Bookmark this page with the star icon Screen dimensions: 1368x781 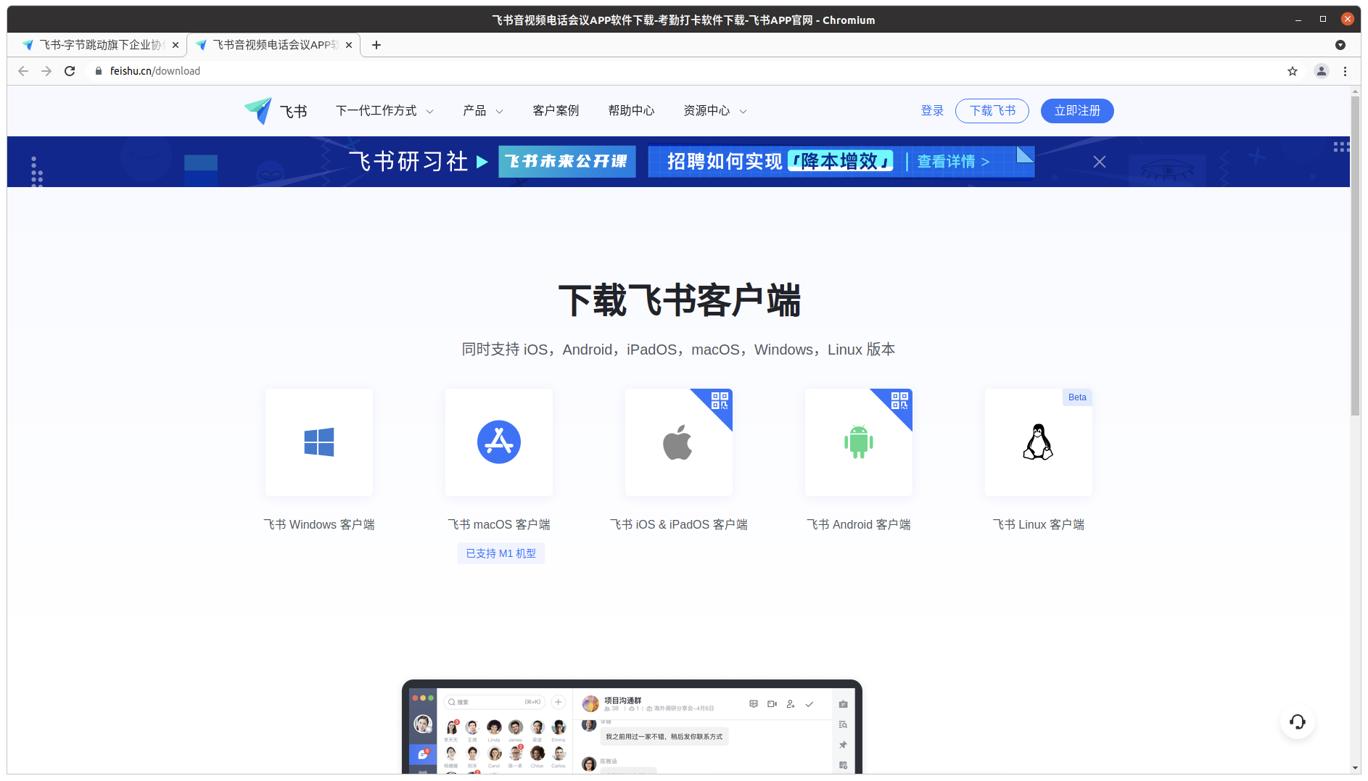point(1293,71)
